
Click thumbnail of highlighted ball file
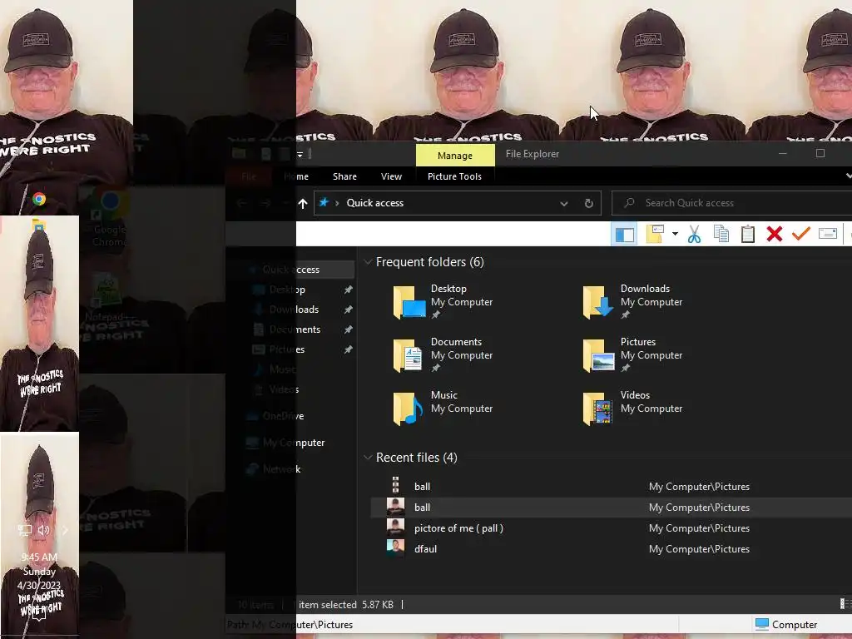click(x=395, y=507)
